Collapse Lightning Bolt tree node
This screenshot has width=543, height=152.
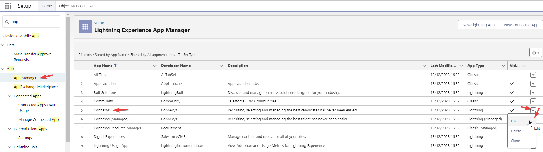point(10,147)
